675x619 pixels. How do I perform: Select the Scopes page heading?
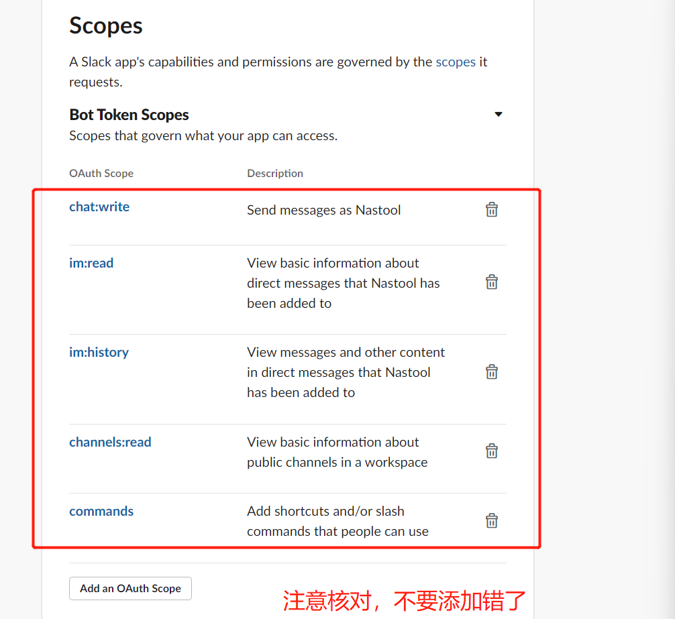(x=106, y=25)
